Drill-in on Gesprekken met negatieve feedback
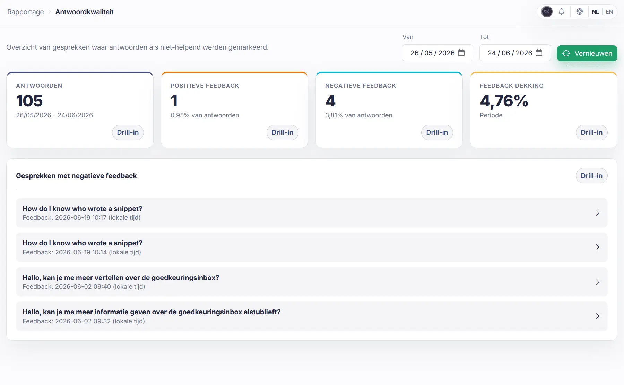Screen dimensions: 624x385 (x=591, y=176)
